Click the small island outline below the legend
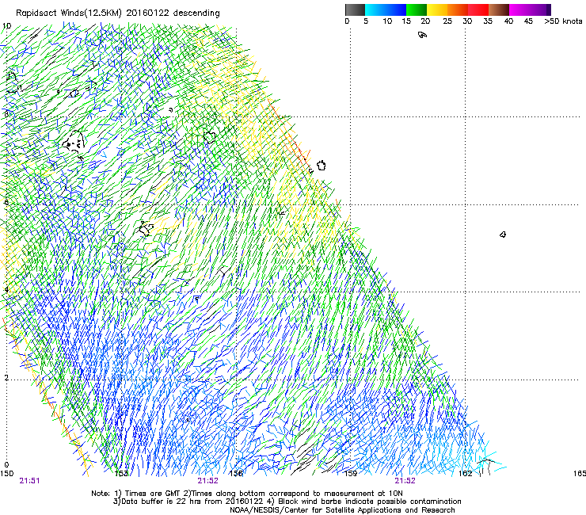 point(422,35)
